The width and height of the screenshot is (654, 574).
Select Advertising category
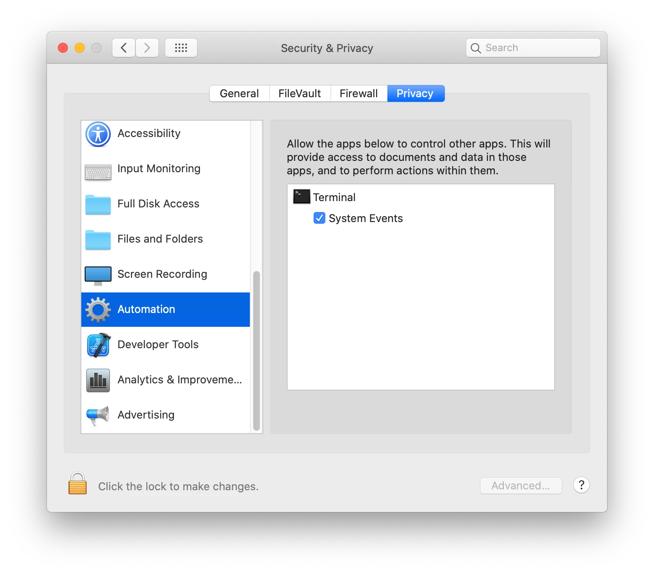pos(166,415)
